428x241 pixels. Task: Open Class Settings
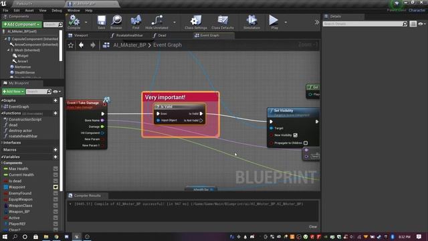pyautogui.click(x=196, y=22)
